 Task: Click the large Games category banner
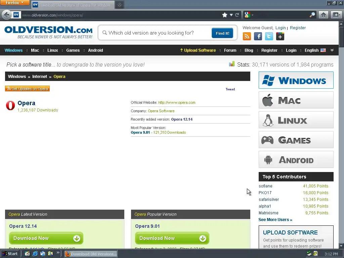point(296,140)
